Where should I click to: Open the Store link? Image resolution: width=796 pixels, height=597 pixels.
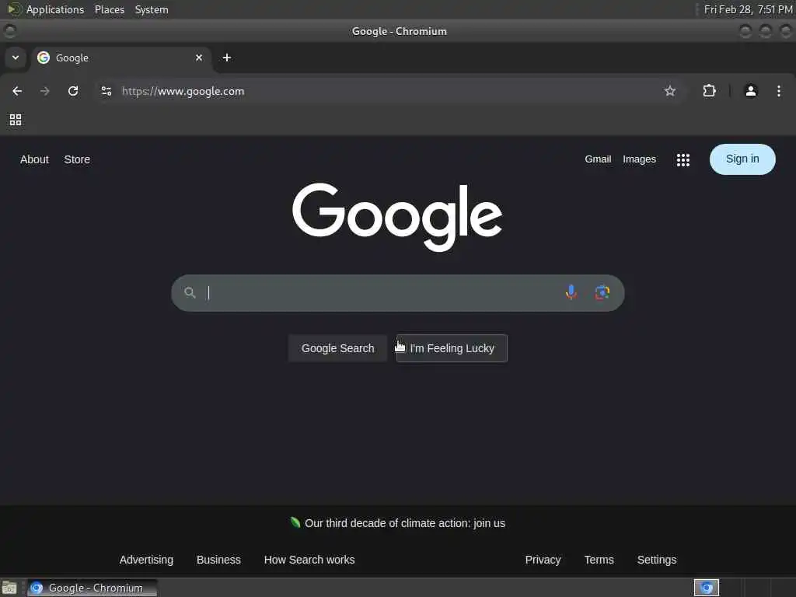pos(77,159)
